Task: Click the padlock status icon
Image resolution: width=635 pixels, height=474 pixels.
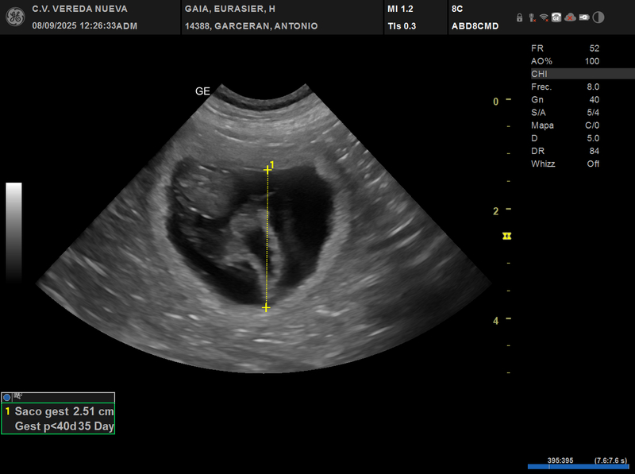Action: pos(519,17)
